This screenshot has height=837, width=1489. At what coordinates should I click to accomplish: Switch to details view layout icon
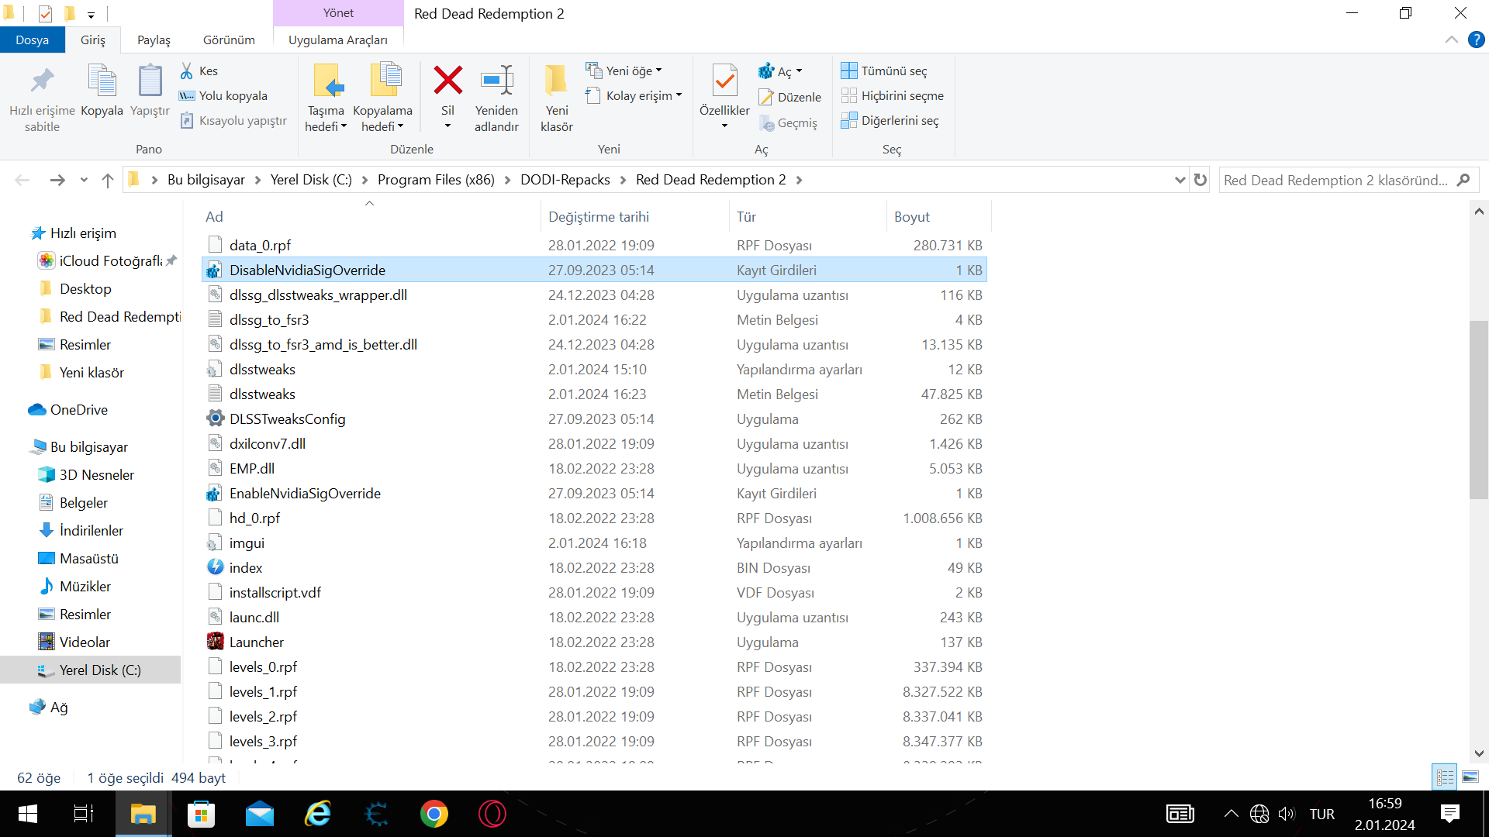pyautogui.click(x=1445, y=777)
